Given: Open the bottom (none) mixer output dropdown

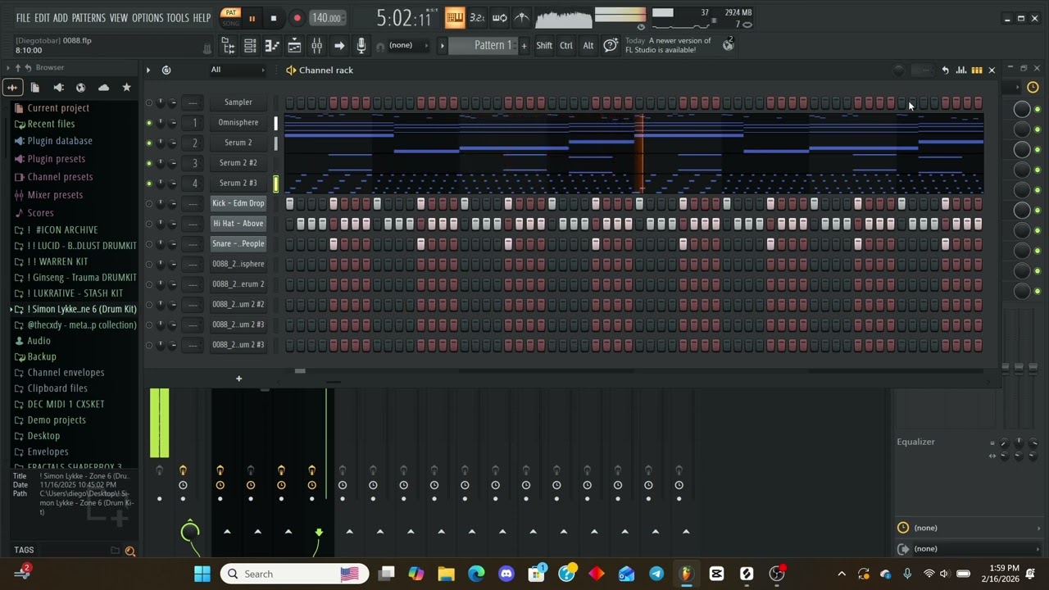Looking at the screenshot, I should click(x=969, y=549).
